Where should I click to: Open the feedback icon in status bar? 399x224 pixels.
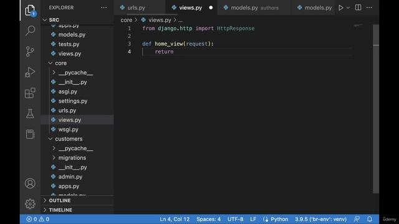click(x=357, y=219)
